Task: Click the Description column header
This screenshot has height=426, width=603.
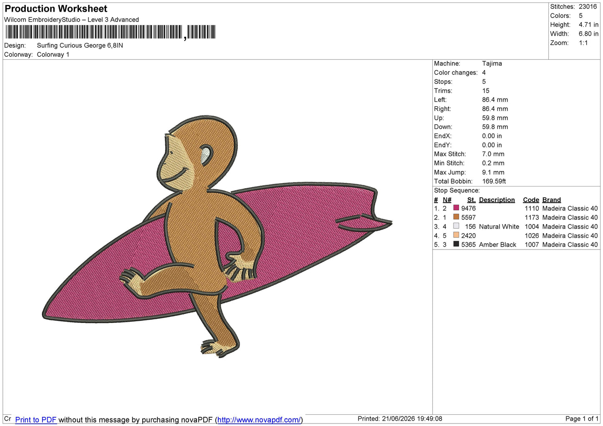Action: point(497,200)
